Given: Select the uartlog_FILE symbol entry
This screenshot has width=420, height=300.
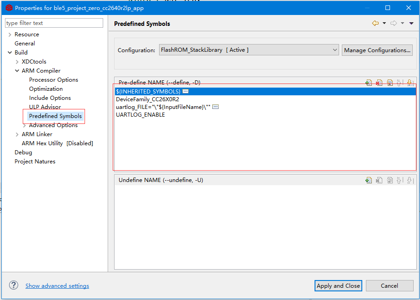Looking at the screenshot, I should (x=163, y=107).
